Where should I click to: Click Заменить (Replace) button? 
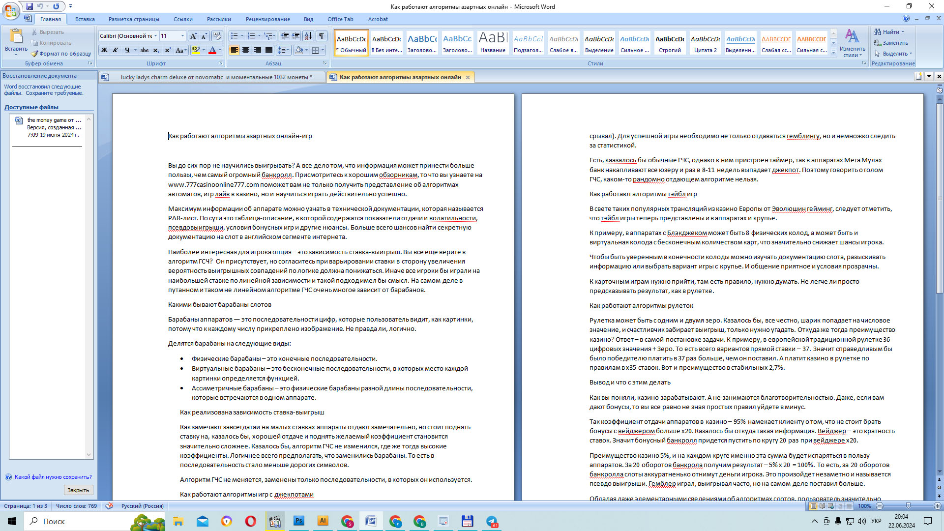pyautogui.click(x=891, y=43)
